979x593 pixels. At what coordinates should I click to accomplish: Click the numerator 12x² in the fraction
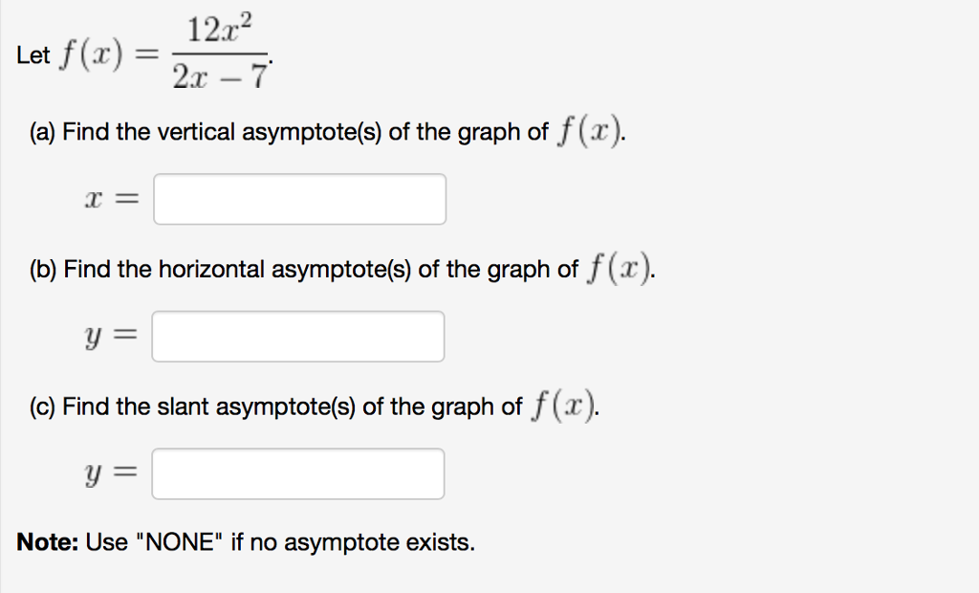[222, 26]
